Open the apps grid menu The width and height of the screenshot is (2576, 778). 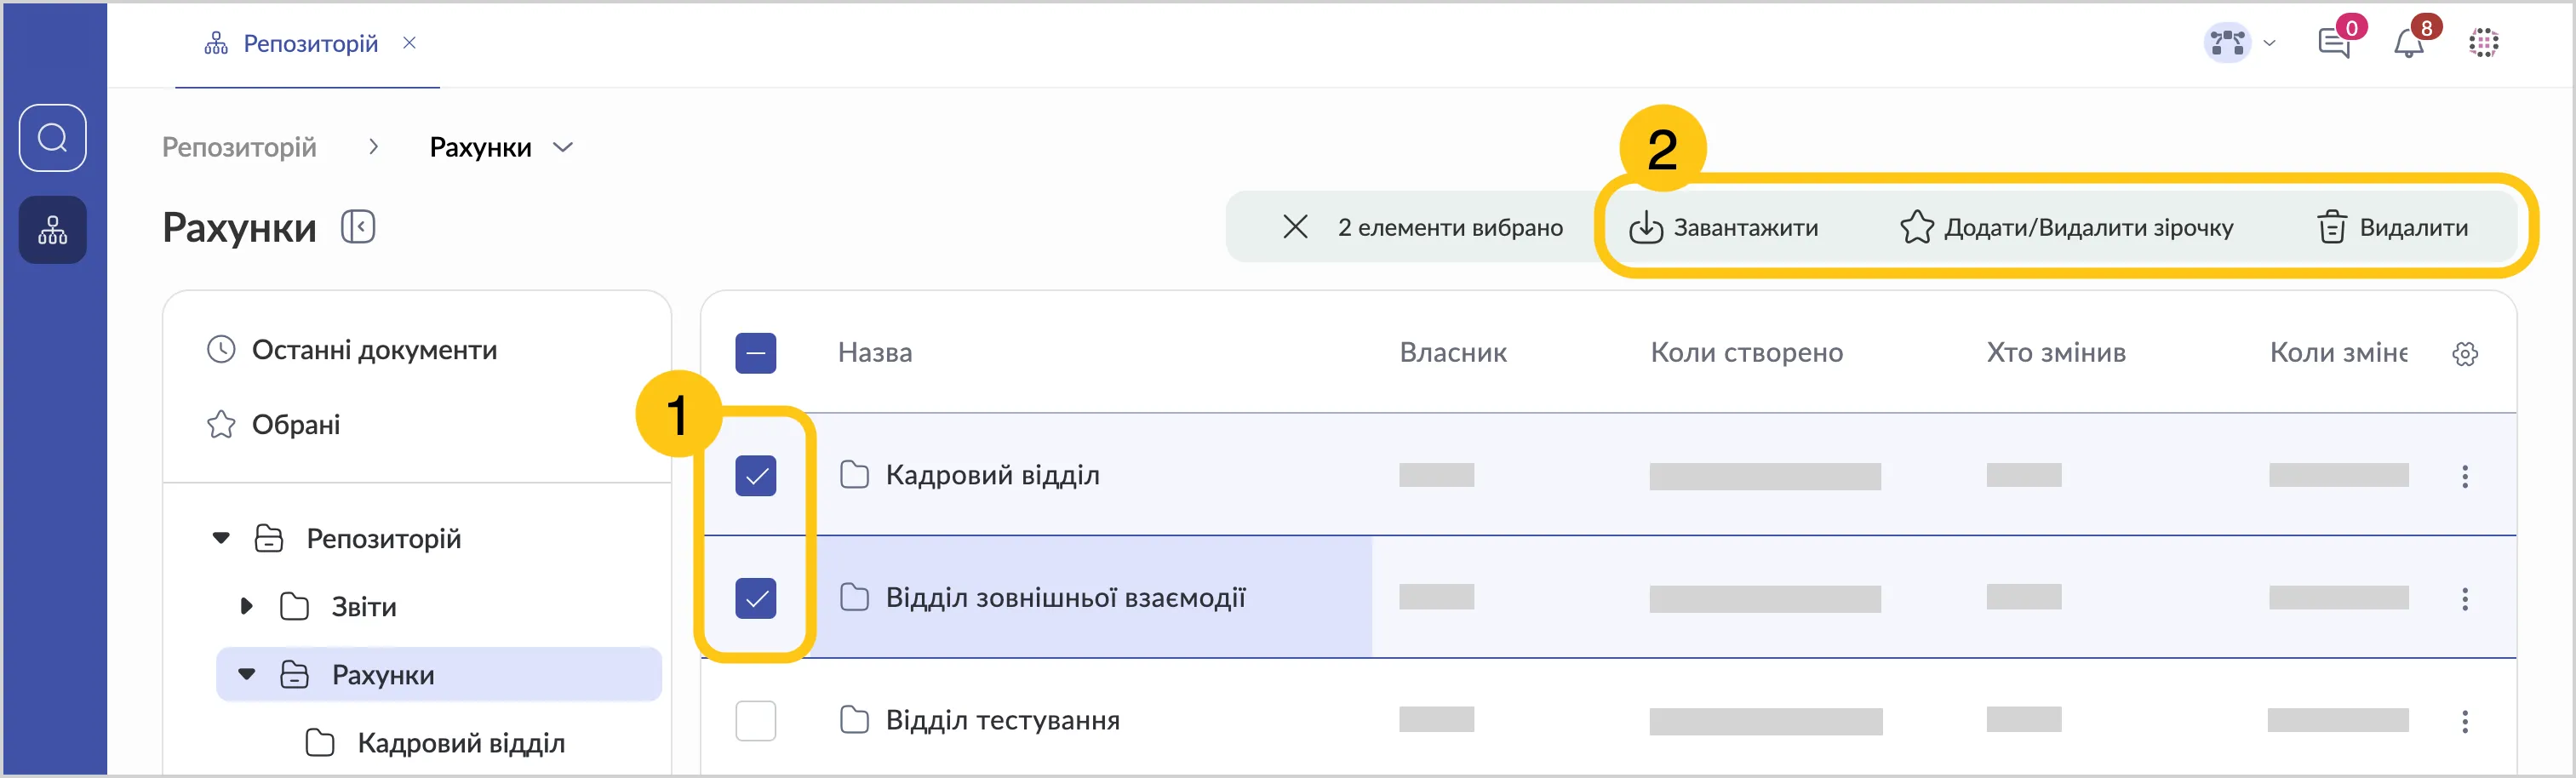point(2484,43)
